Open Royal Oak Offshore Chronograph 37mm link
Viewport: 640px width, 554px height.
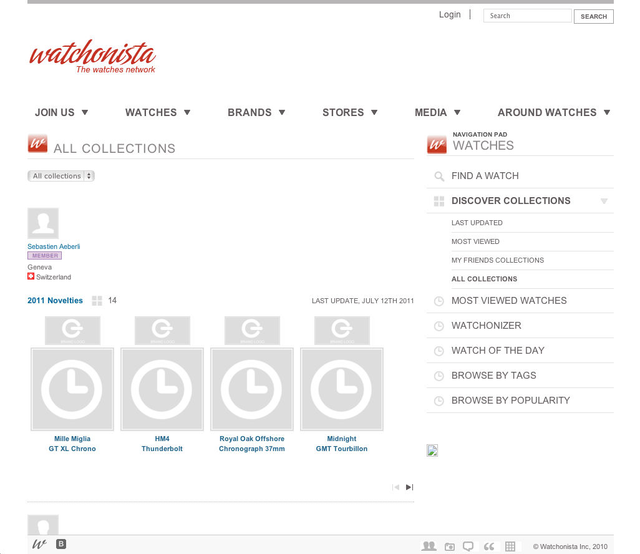(252, 444)
